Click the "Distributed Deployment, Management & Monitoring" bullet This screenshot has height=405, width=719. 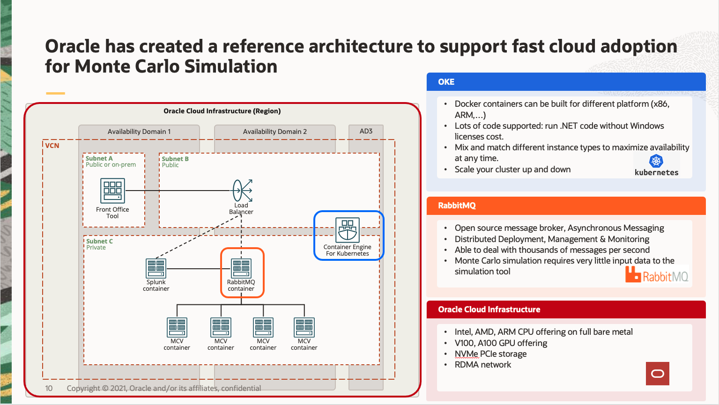click(552, 239)
